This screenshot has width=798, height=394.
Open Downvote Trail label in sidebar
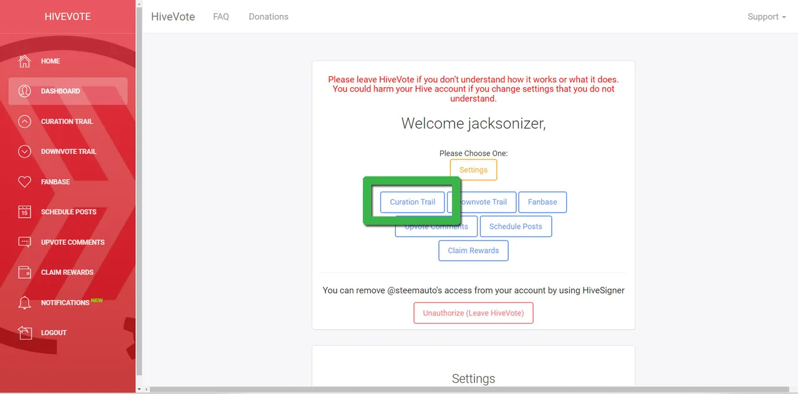pyautogui.click(x=69, y=151)
